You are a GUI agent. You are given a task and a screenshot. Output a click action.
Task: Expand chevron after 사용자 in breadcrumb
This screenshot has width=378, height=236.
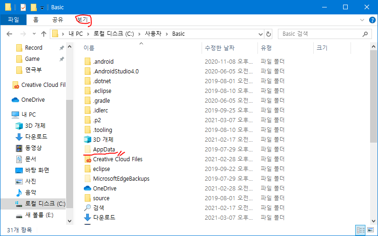click(167, 34)
